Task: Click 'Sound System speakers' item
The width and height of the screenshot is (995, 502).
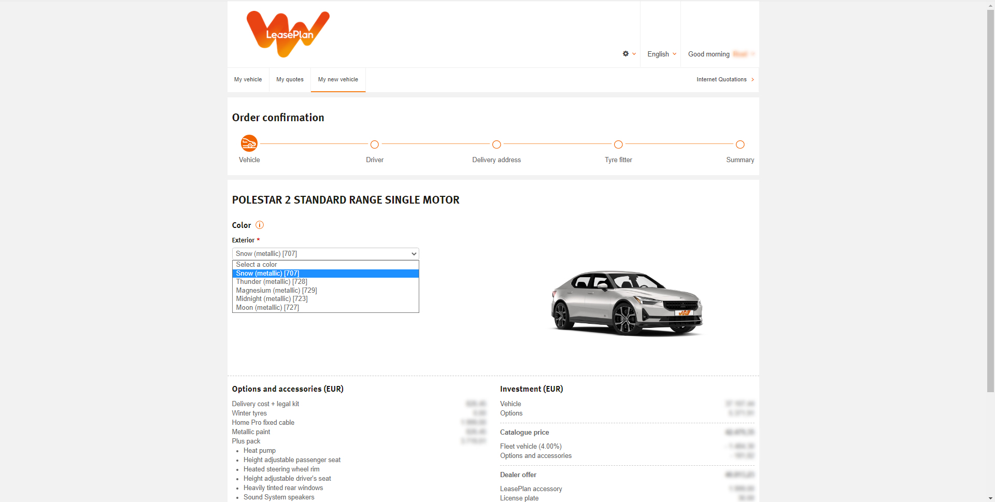Action: (x=279, y=497)
